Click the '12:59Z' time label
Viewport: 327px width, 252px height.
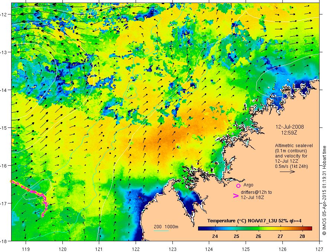pos(289,133)
